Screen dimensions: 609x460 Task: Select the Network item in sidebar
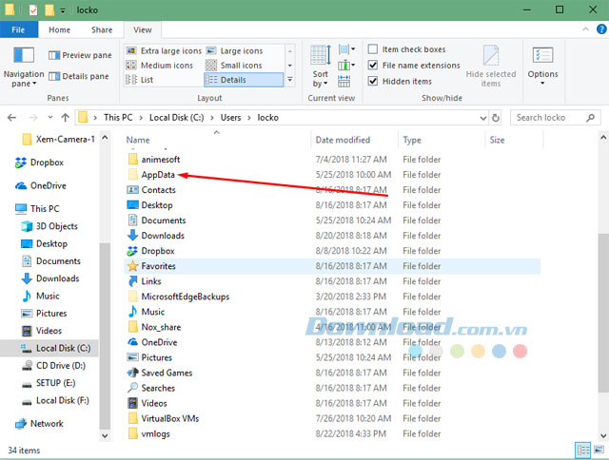(46, 424)
